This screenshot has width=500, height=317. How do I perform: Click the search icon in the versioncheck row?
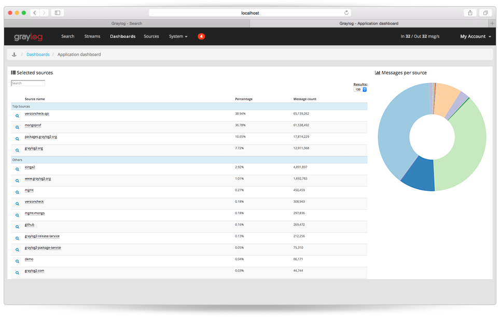tap(17, 204)
